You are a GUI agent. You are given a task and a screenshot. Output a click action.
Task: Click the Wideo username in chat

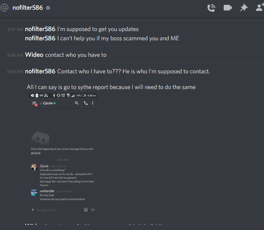tap(34, 55)
